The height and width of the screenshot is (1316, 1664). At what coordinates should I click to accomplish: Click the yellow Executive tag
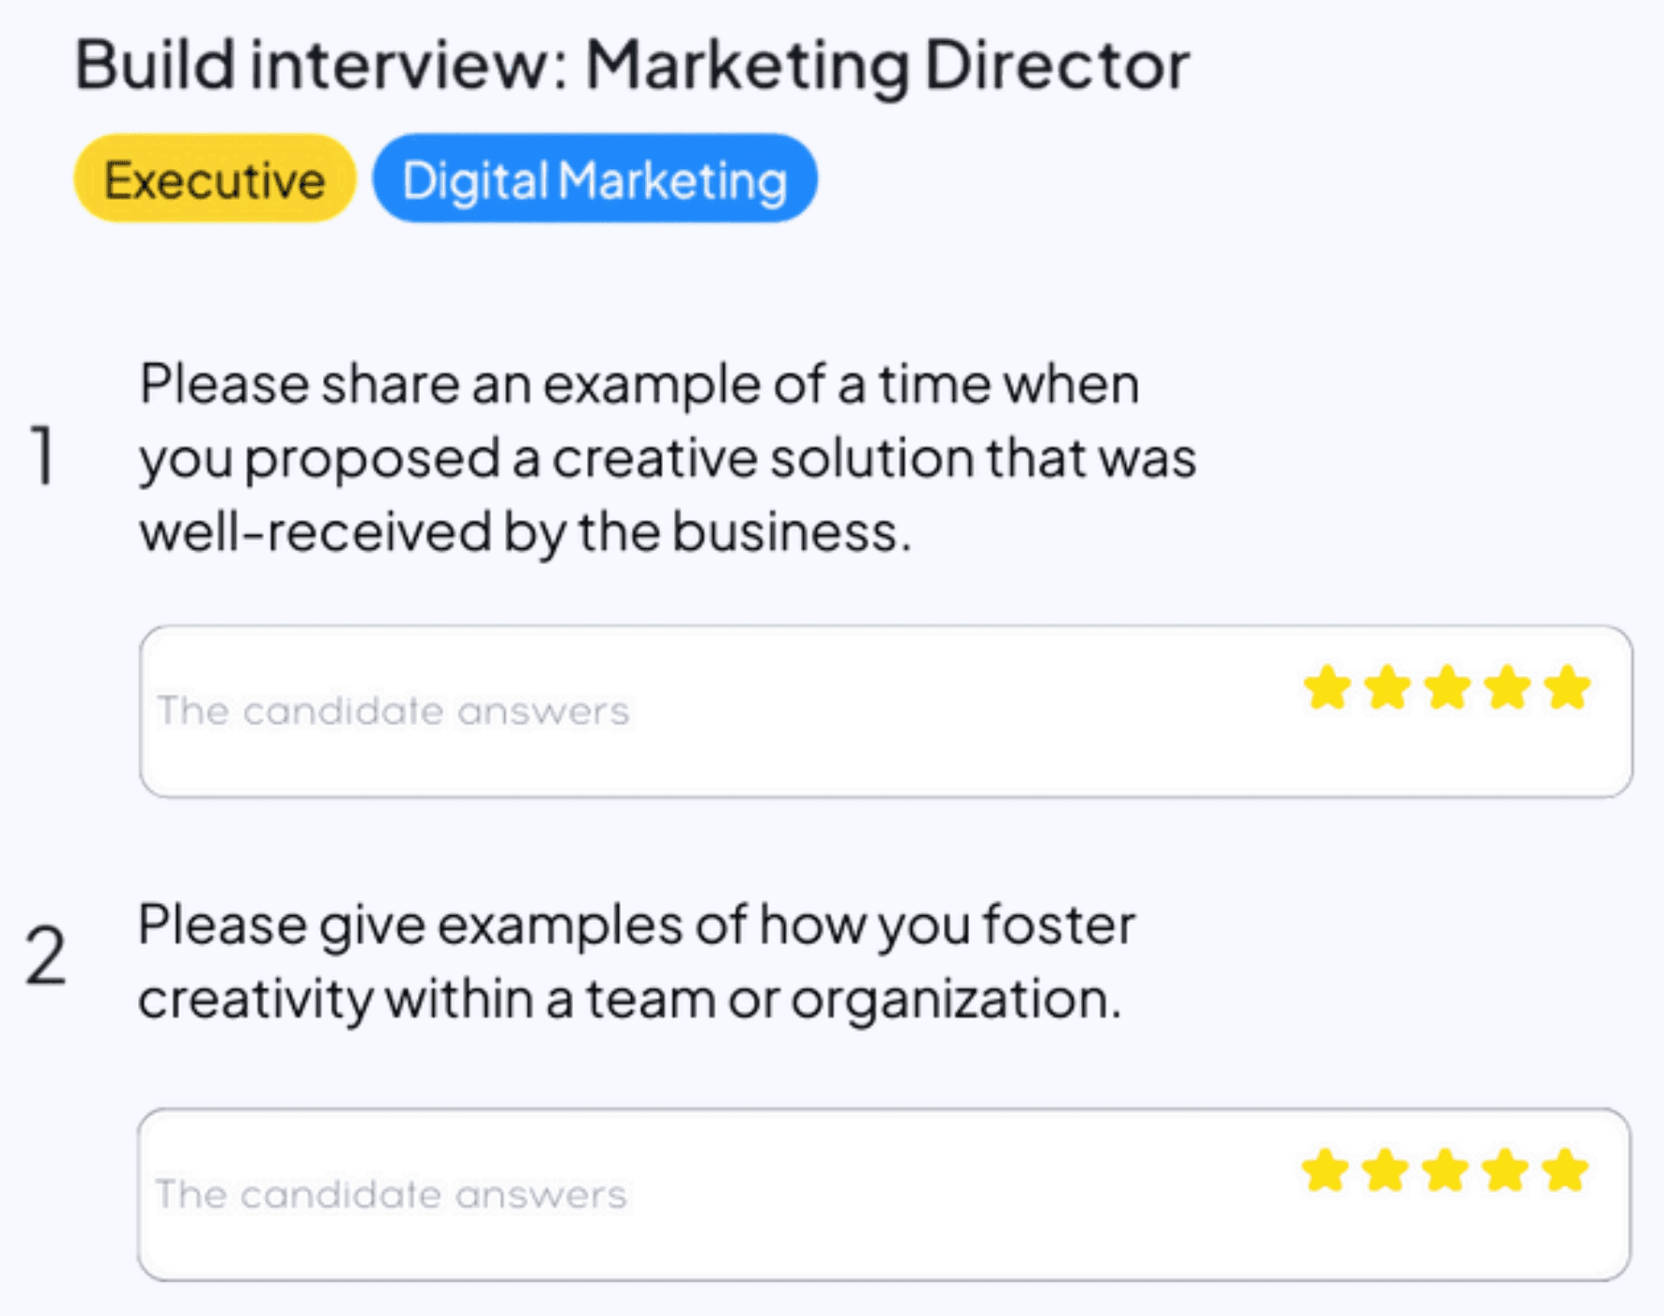click(215, 179)
